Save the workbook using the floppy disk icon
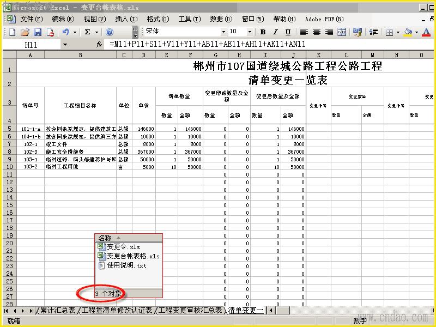Image resolution: width=436 pixels, height=327 pixels. click(x=38, y=32)
